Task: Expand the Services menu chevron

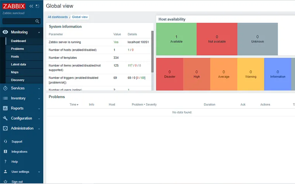Action: coord(39,88)
